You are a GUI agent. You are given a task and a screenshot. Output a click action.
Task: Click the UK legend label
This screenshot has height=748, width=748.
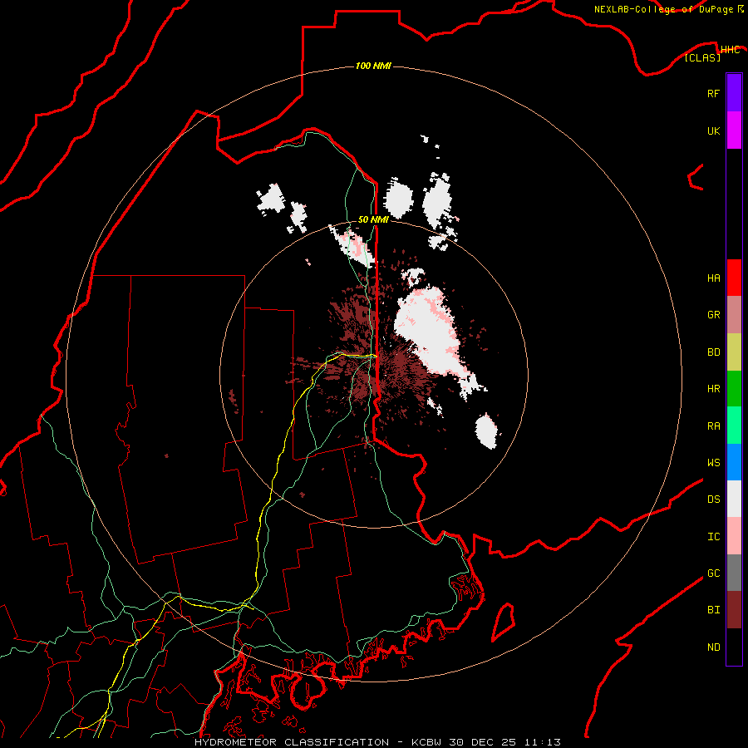pyautogui.click(x=713, y=130)
